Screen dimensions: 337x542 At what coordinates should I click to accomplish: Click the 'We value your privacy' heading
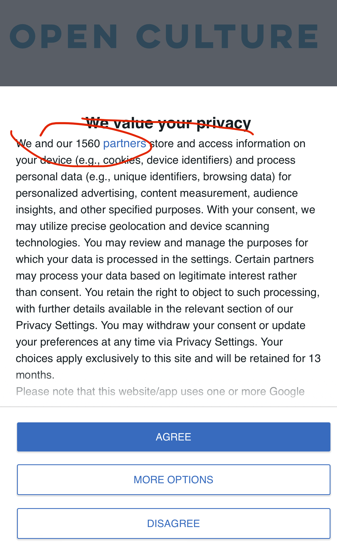(168, 123)
